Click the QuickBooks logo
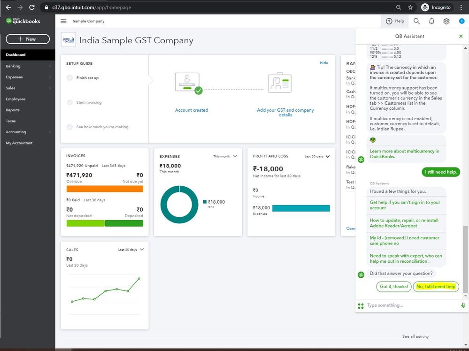 coord(23,21)
